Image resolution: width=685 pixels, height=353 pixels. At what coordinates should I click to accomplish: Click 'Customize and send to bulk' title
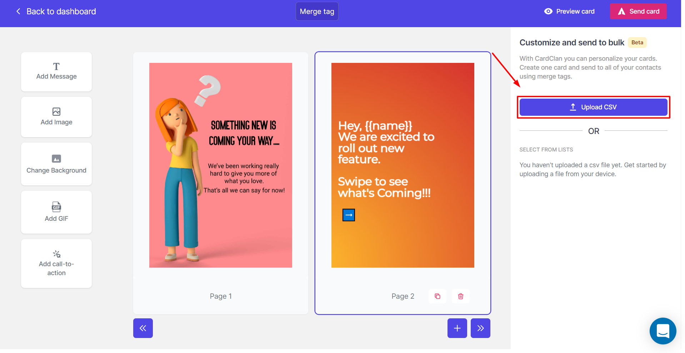(x=572, y=43)
